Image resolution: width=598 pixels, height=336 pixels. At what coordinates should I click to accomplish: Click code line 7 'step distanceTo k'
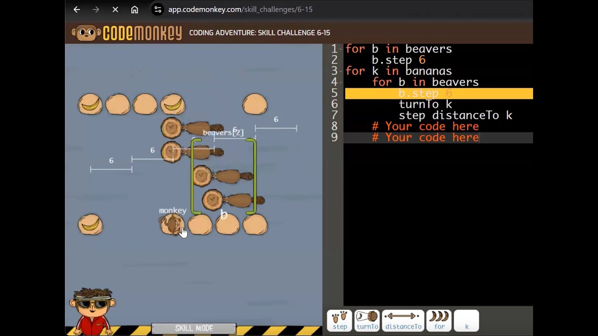(456, 115)
